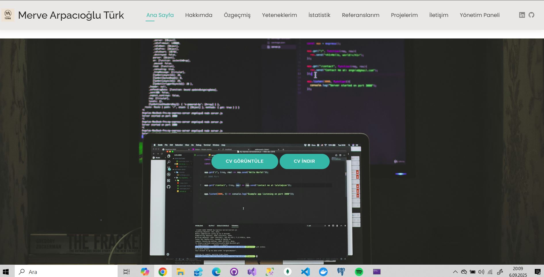Open the LinkedIn profile icon
This screenshot has width=544, height=277.
522,15
